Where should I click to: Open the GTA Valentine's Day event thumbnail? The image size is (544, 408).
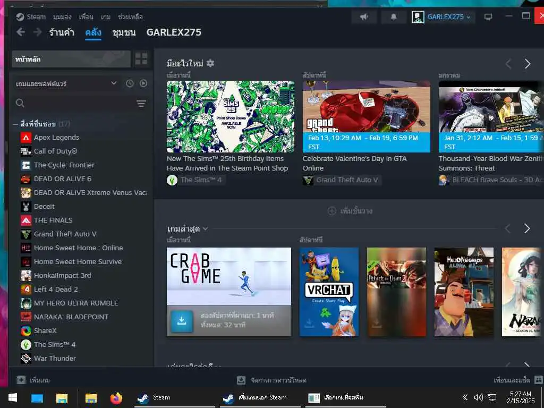coord(367,116)
